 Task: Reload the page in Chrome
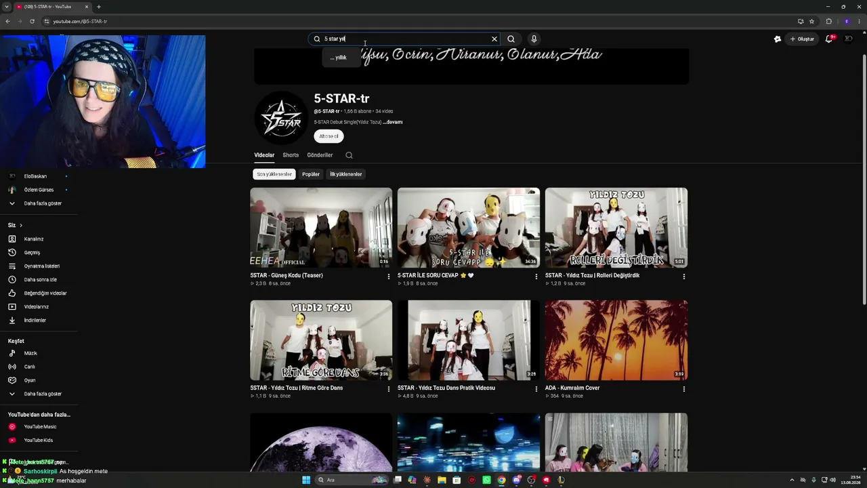pos(32,21)
